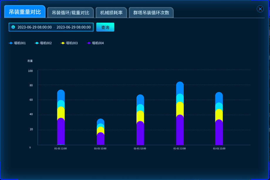This screenshot has height=180, width=270.
Task: Click the yellow segment of the second bar
Action: [100, 130]
